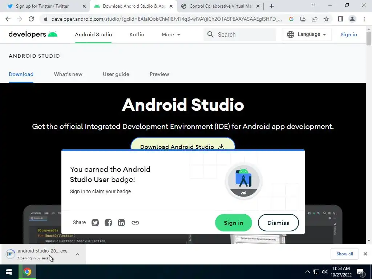Viewport: 372px width, 279px height.
Task: Click the ANDROID STUDIO section heading
Action: [x=34, y=56]
